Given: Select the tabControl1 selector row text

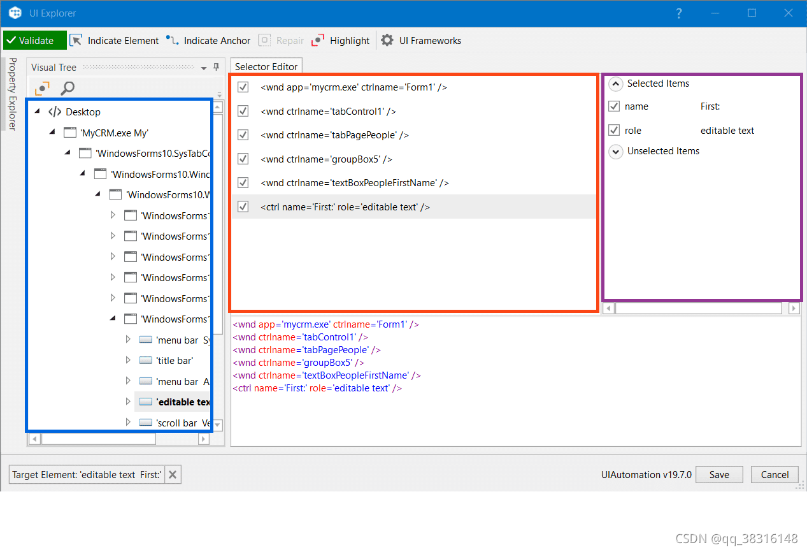Looking at the screenshot, I should tap(328, 111).
